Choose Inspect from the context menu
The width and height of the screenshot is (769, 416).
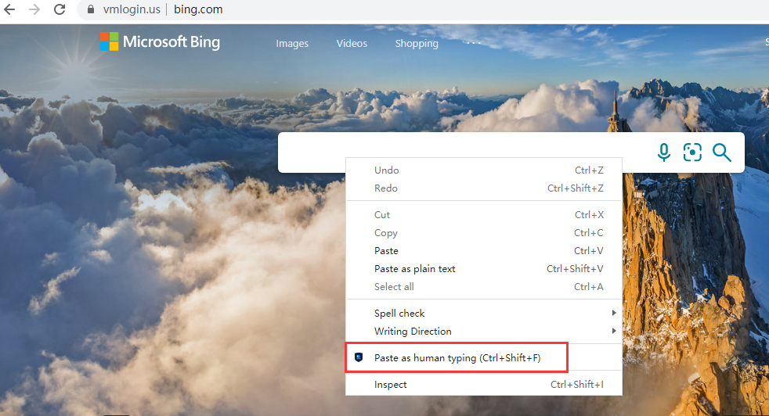[x=391, y=384]
